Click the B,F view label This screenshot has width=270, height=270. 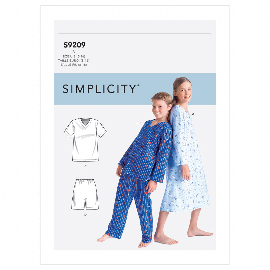(140, 123)
